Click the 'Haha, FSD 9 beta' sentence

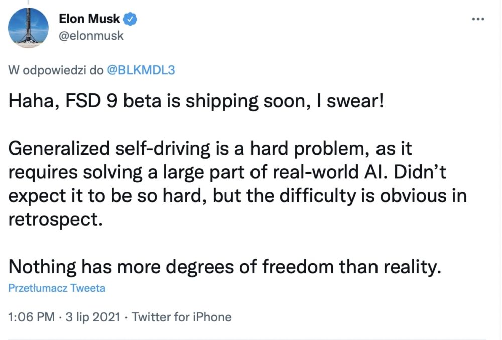coord(196,101)
